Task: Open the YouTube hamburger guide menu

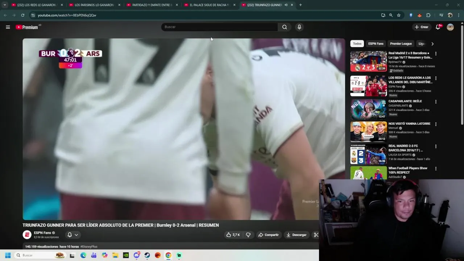Action: [x=8, y=27]
